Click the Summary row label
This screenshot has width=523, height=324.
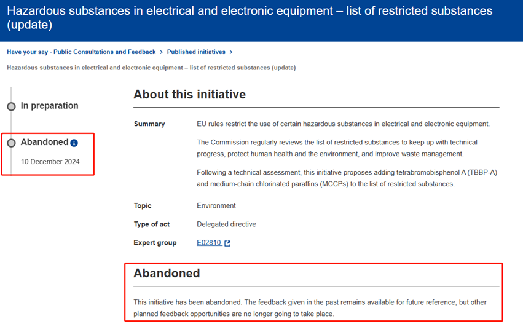click(149, 124)
